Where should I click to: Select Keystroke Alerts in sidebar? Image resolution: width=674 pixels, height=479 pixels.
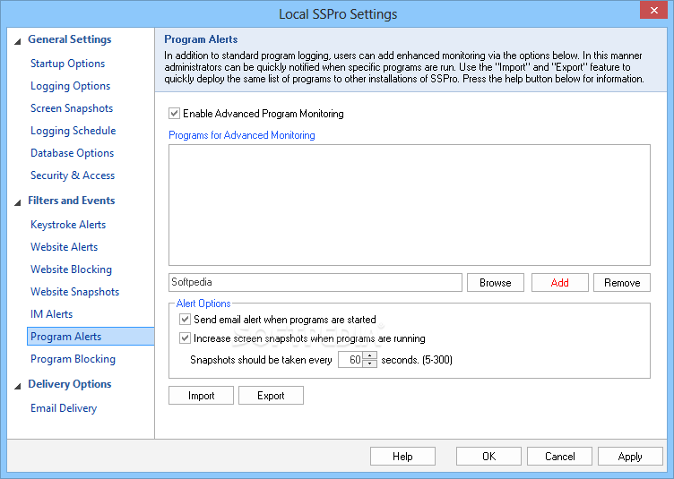pyautogui.click(x=68, y=225)
